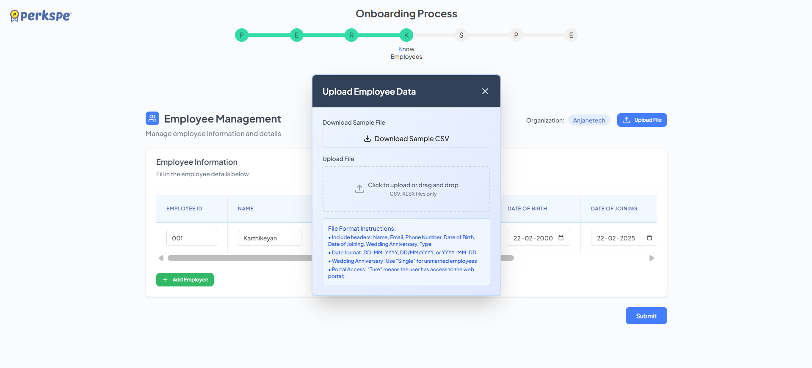
Task: Click the Employee ID field containing 001
Action: coord(192,238)
